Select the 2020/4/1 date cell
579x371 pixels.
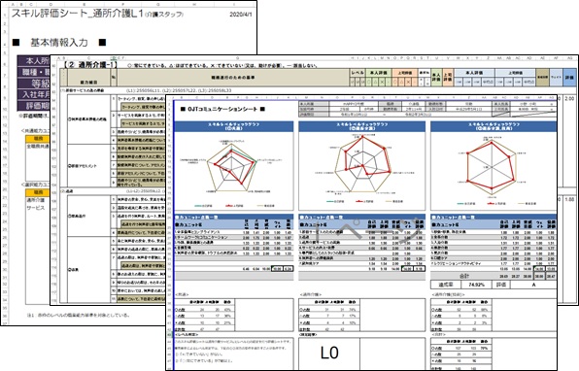pos(240,15)
